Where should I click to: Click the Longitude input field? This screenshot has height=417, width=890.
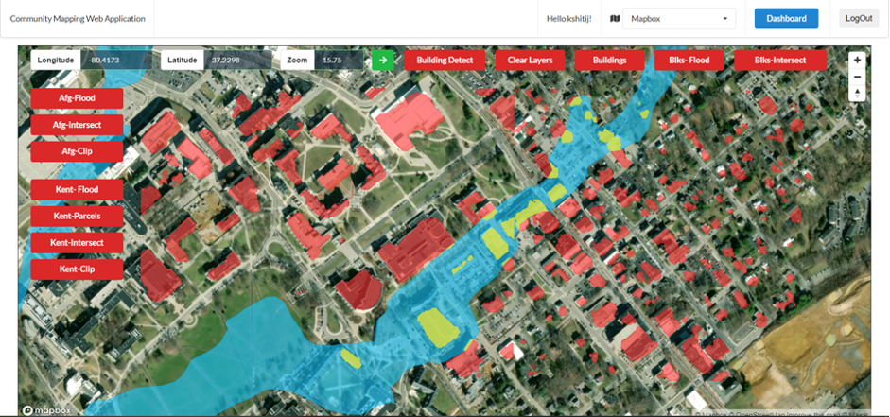click(x=115, y=60)
